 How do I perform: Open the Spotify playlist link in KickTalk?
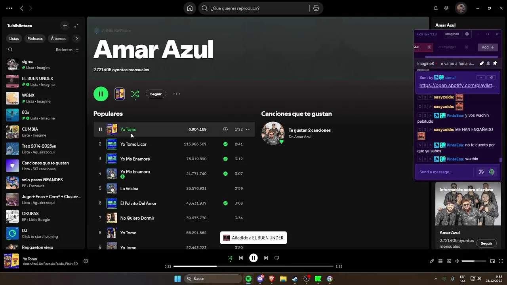(x=457, y=85)
